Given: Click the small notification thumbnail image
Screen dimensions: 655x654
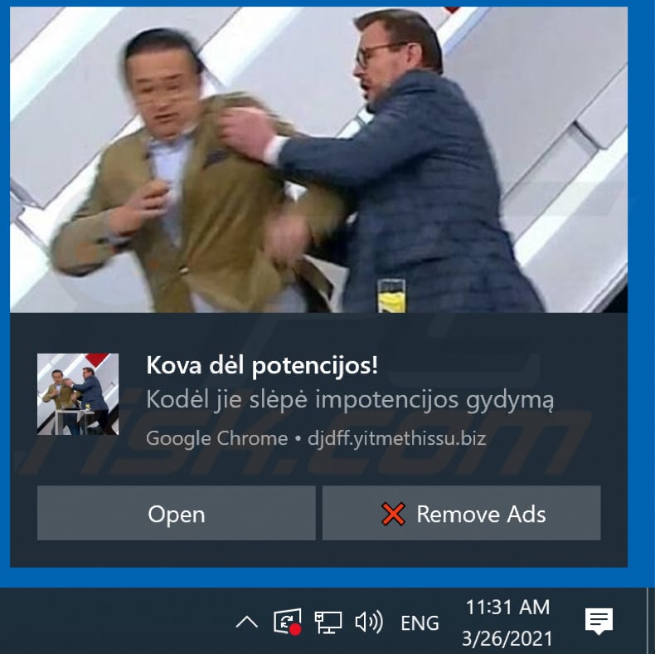Looking at the screenshot, I should pos(78,394).
